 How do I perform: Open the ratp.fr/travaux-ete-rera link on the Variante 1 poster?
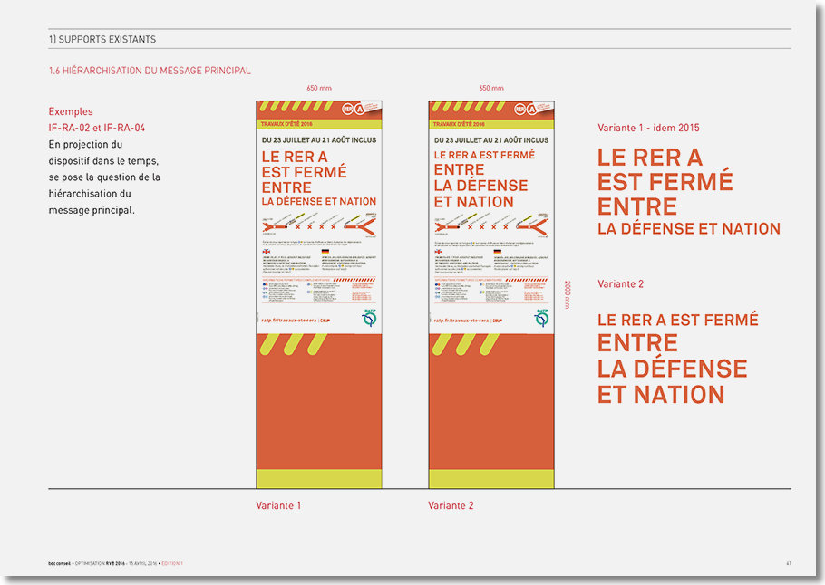click(289, 320)
